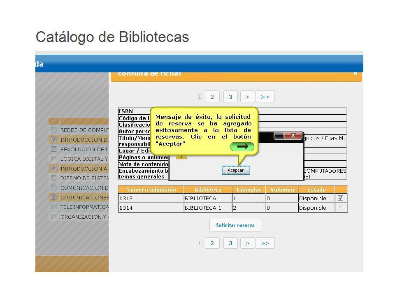Toggle REDES DE COMPUT checkbox
Image resolution: width=395 pixels, height=296 pixels.
(x=53, y=130)
